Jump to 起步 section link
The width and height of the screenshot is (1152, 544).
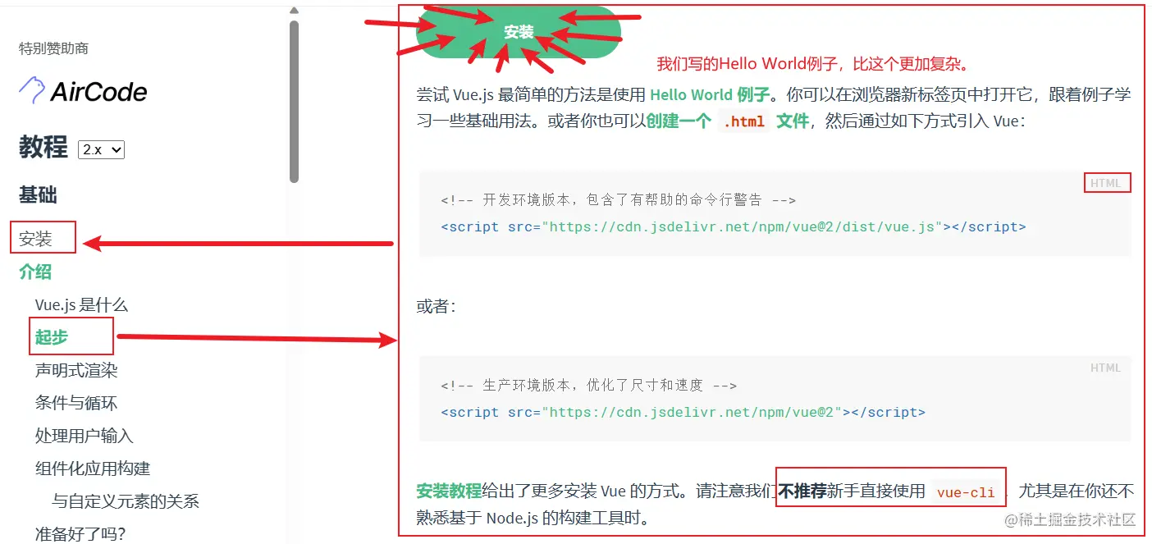(x=52, y=337)
